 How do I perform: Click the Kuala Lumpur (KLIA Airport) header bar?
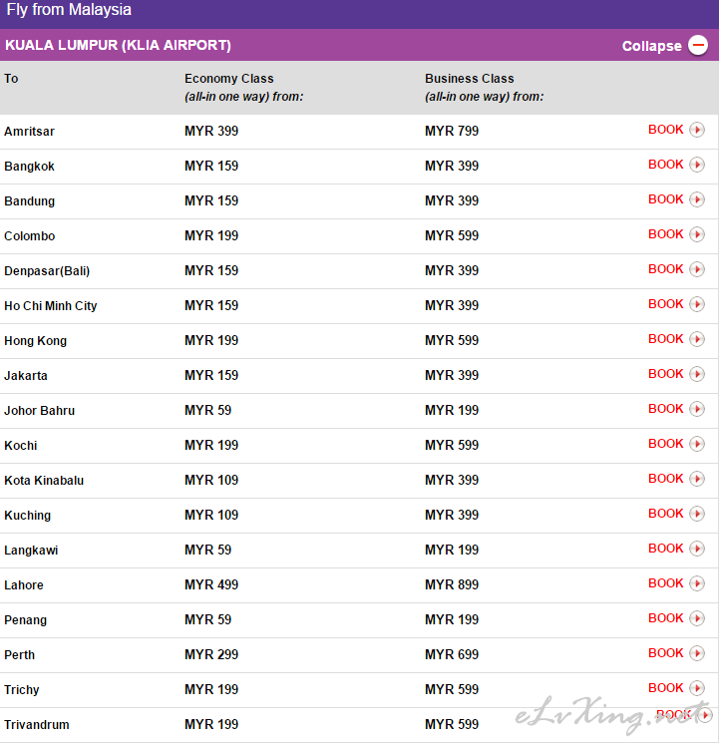tap(359, 45)
